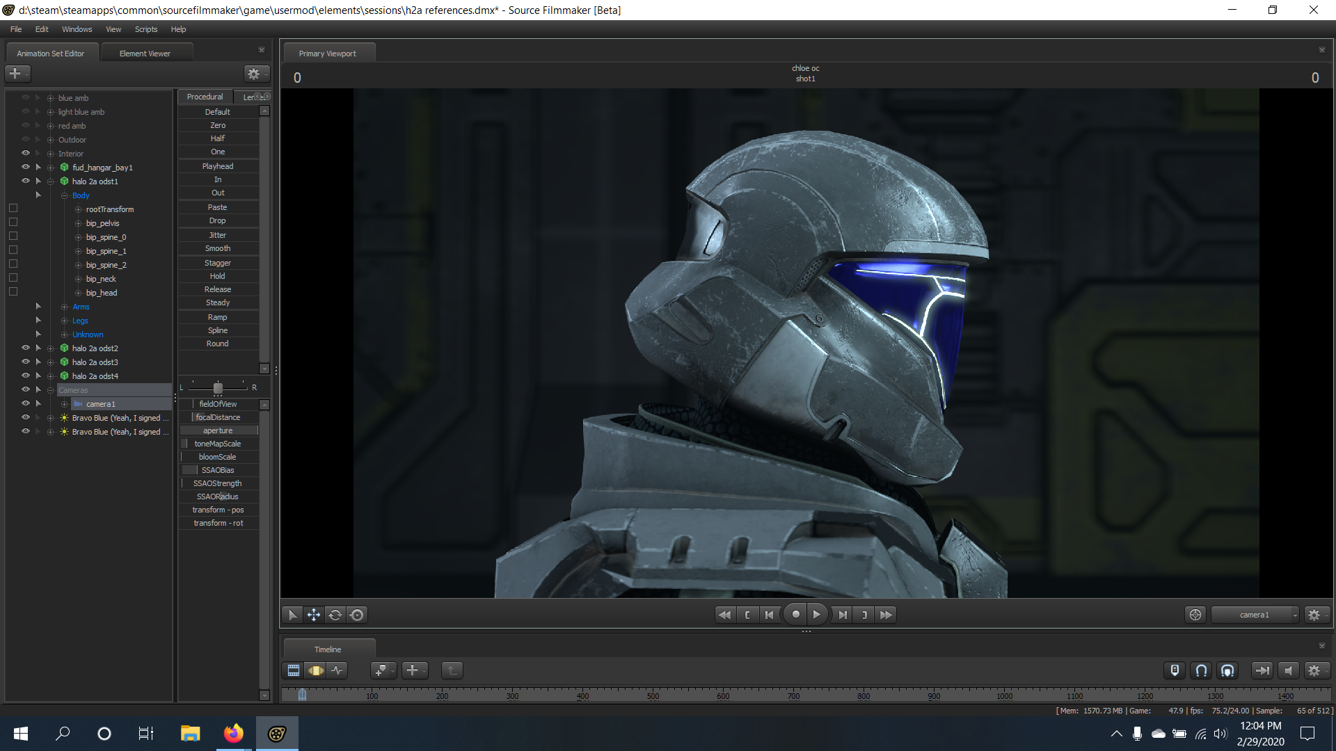This screenshot has width=1336, height=751.
Task: Switch to the Clip Editor mode
Action: [294, 670]
